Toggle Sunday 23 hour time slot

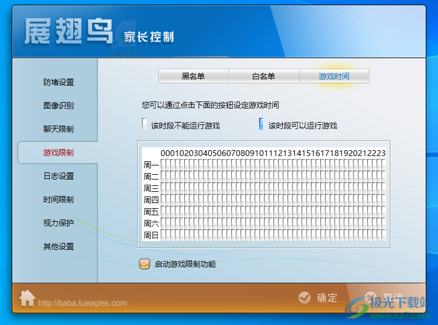[381, 235]
